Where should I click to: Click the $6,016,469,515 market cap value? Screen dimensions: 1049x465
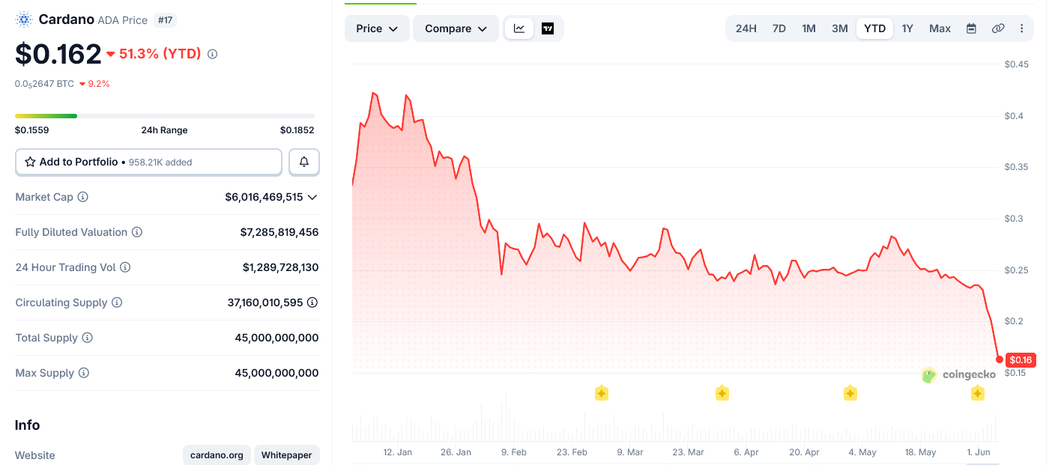[x=264, y=197]
